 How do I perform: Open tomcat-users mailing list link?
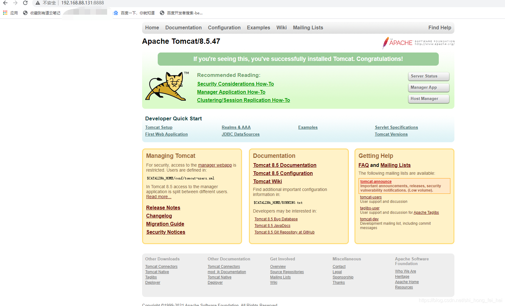coord(371,197)
